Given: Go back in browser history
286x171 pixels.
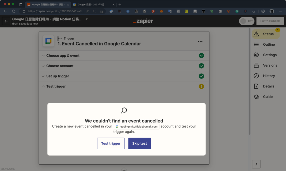Looking at the screenshot, I should [x=5, y=11].
